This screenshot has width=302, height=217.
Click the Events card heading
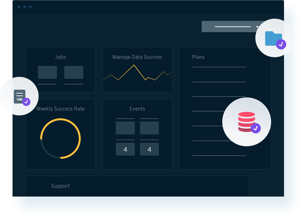(137, 109)
